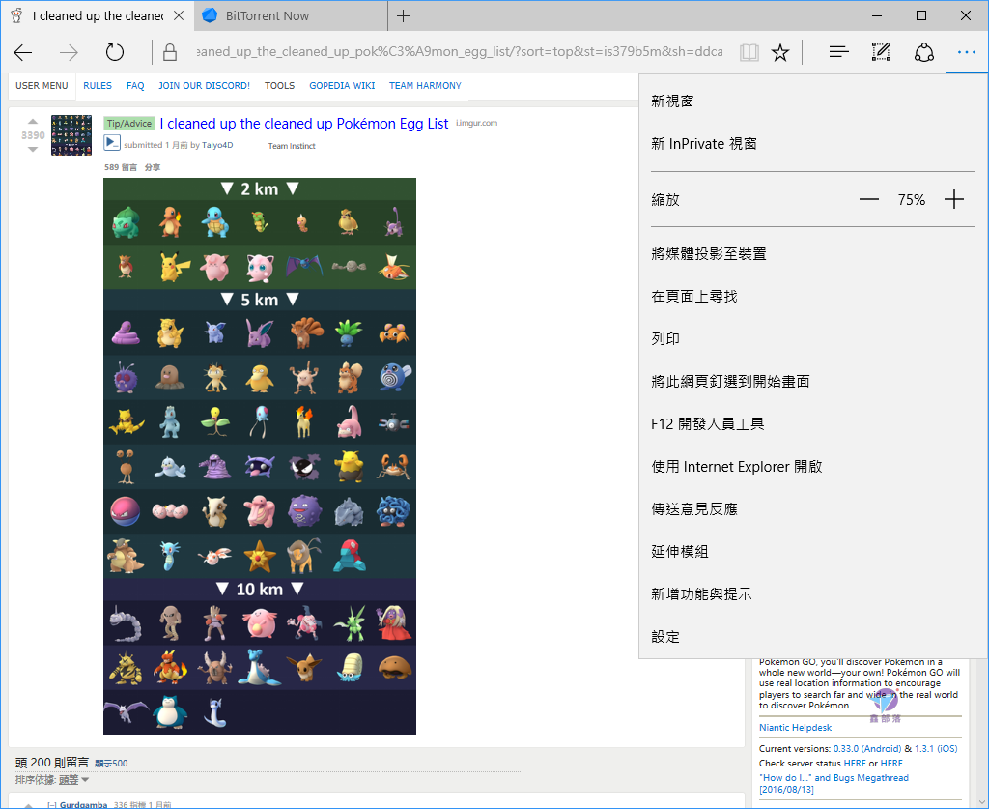
Task: Select 傳送意見反應 menu item
Action: click(813, 508)
